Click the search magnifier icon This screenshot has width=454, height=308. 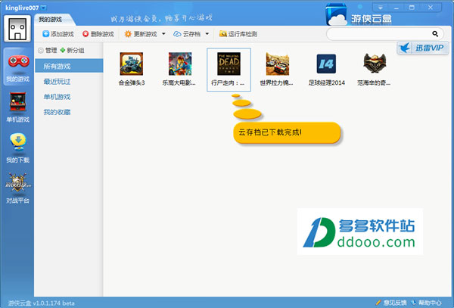[435, 34]
